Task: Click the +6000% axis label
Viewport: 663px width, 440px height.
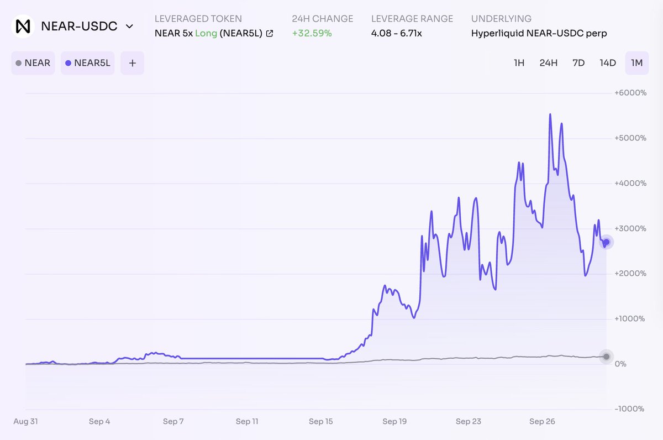Action: [x=630, y=93]
